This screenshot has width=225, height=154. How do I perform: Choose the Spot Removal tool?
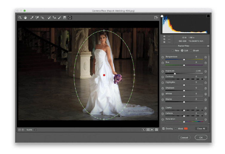click(x=49, y=18)
